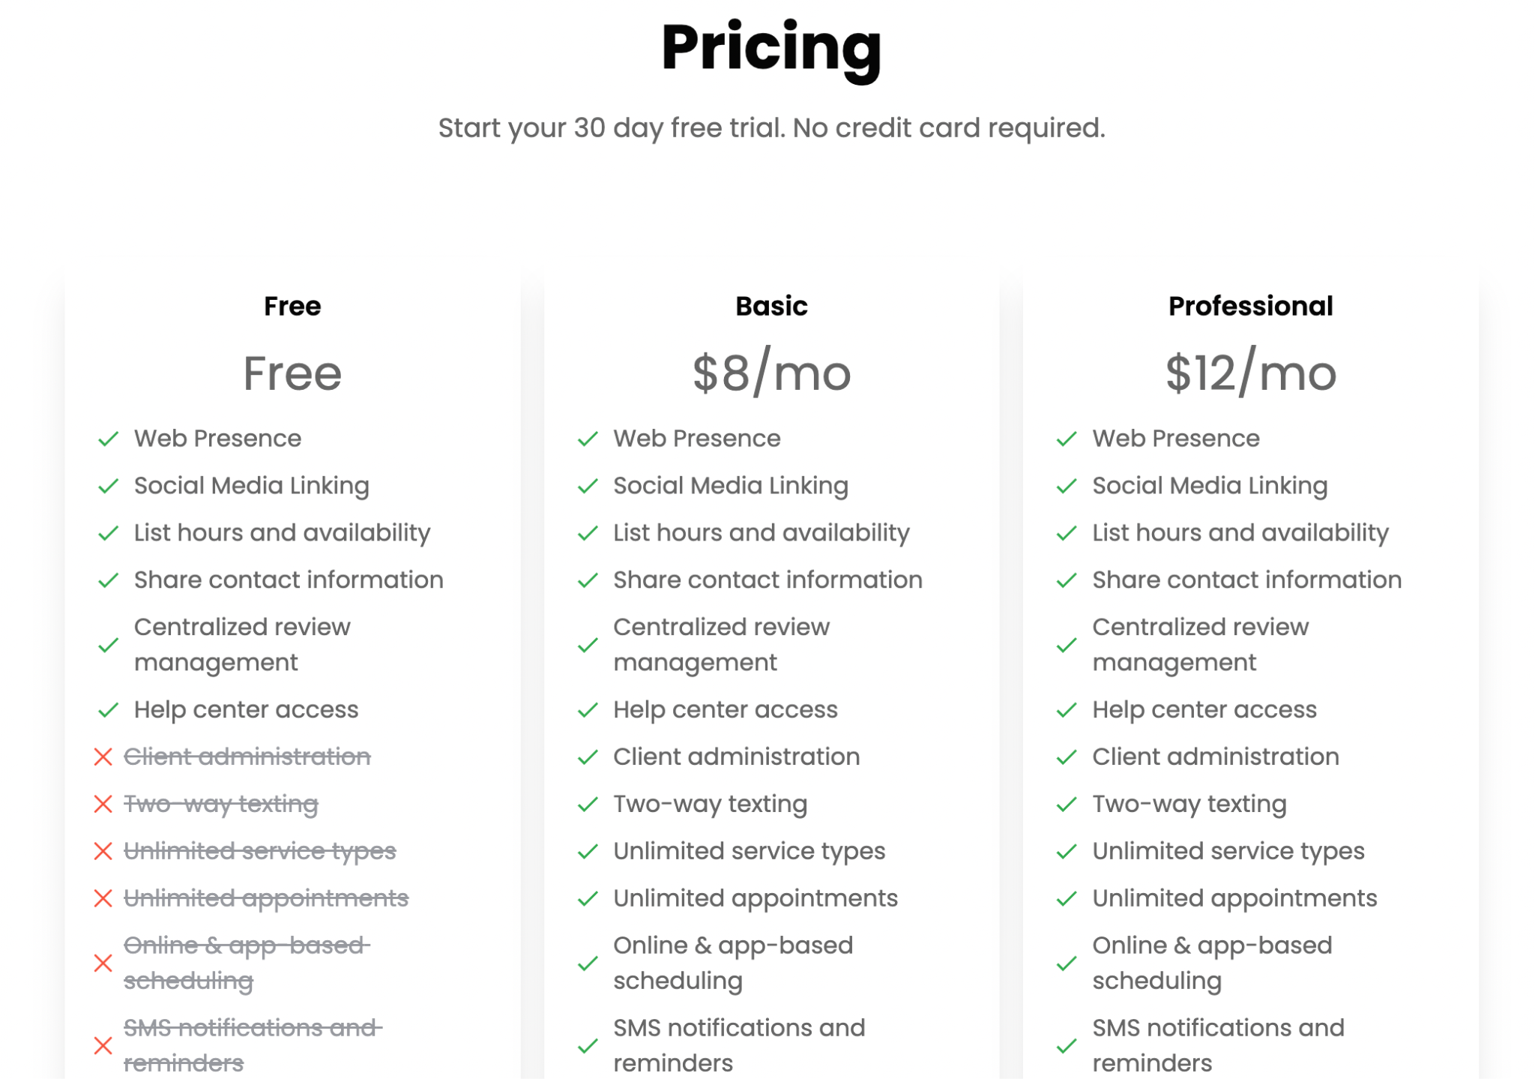Select the Basic plan heading

click(x=771, y=307)
